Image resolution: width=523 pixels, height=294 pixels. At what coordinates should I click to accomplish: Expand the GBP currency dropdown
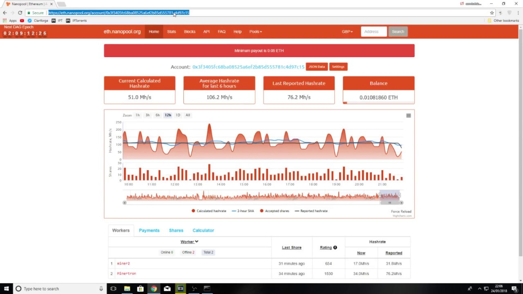pyautogui.click(x=347, y=31)
